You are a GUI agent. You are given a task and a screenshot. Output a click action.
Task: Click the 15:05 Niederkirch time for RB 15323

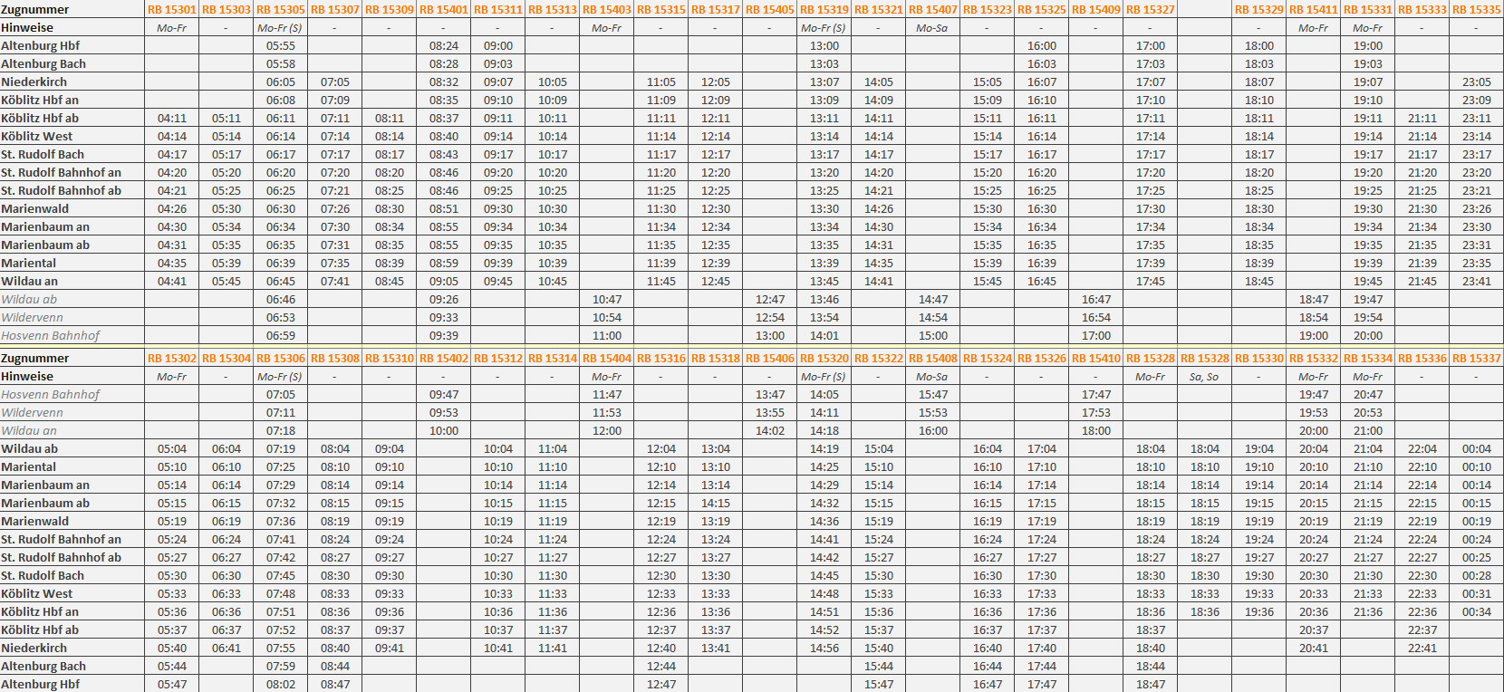coord(988,82)
